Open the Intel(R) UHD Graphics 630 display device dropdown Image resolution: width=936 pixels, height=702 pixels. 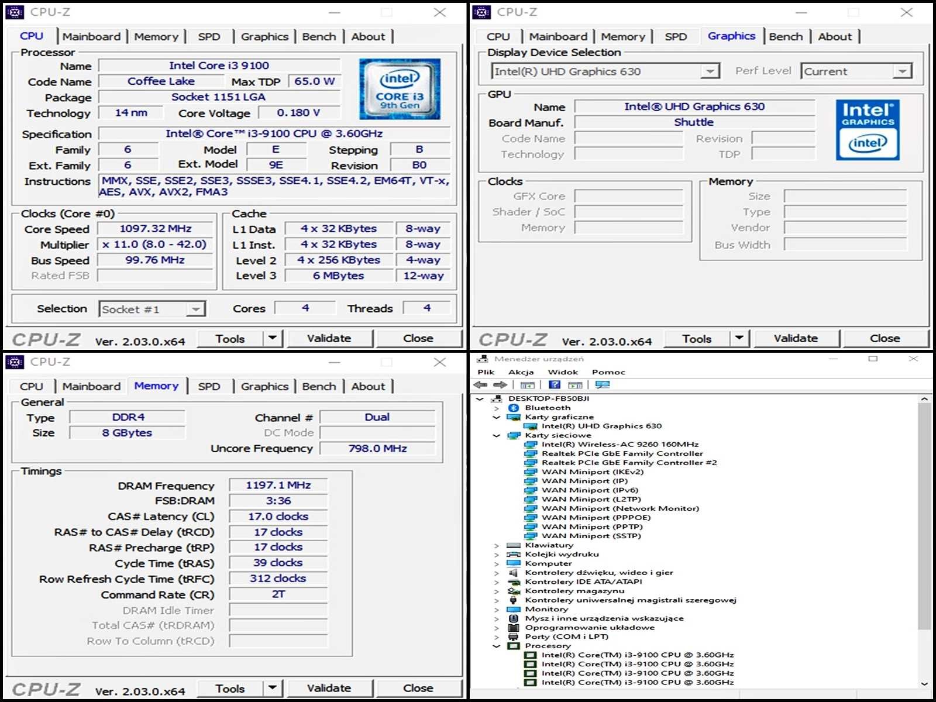pos(710,71)
